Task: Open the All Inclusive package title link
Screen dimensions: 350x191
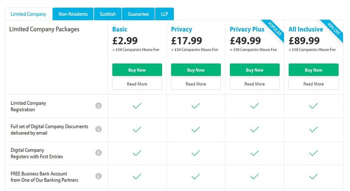Action: point(306,29)
